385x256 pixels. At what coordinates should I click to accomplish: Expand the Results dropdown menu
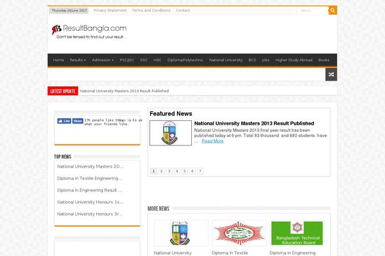pos(78,60)
